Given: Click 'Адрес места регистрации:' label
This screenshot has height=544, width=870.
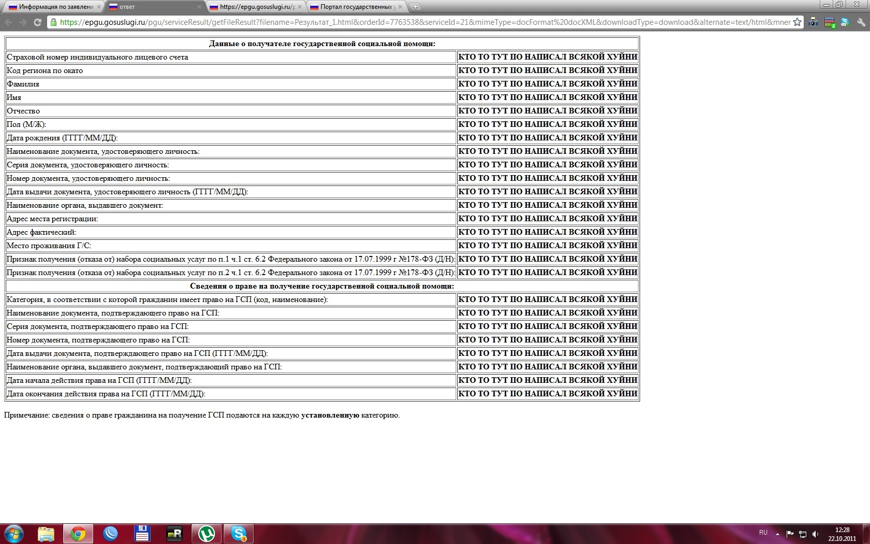Looking at the screenshot, I should [x=52, y=219].
